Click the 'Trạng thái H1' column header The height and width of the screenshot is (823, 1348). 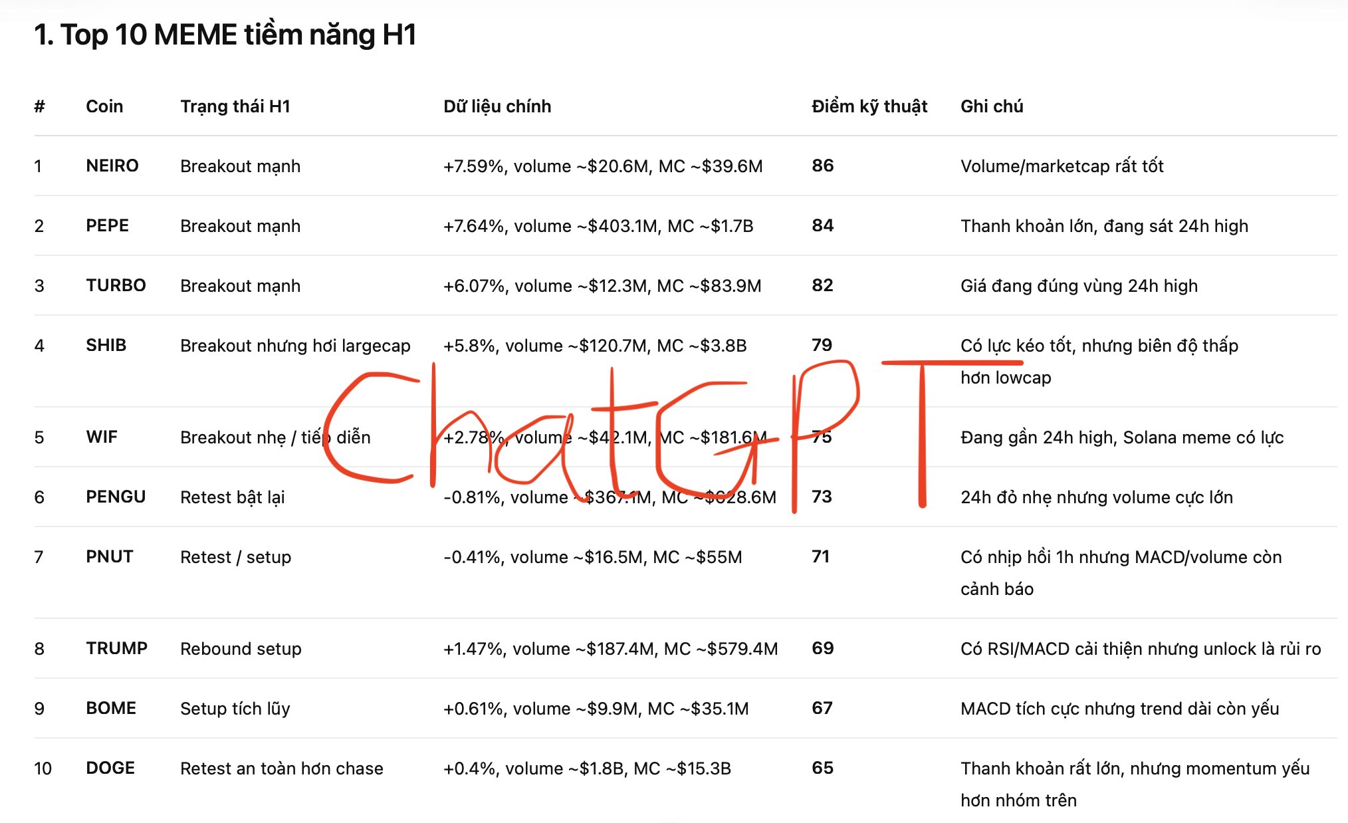coord(235,106)
